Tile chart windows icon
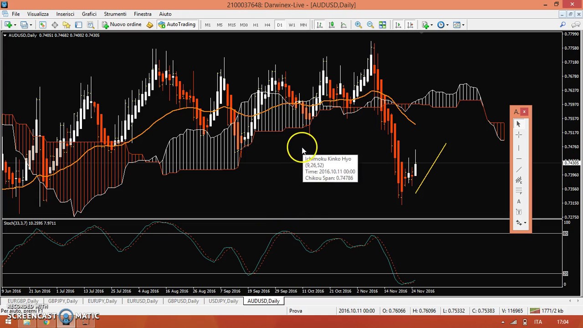 click(x=383, y=25)
